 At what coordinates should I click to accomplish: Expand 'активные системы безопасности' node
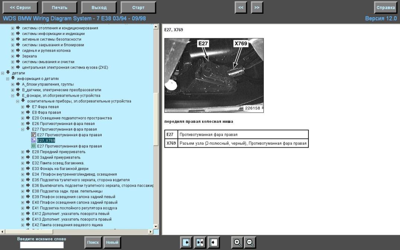(13, 39)
